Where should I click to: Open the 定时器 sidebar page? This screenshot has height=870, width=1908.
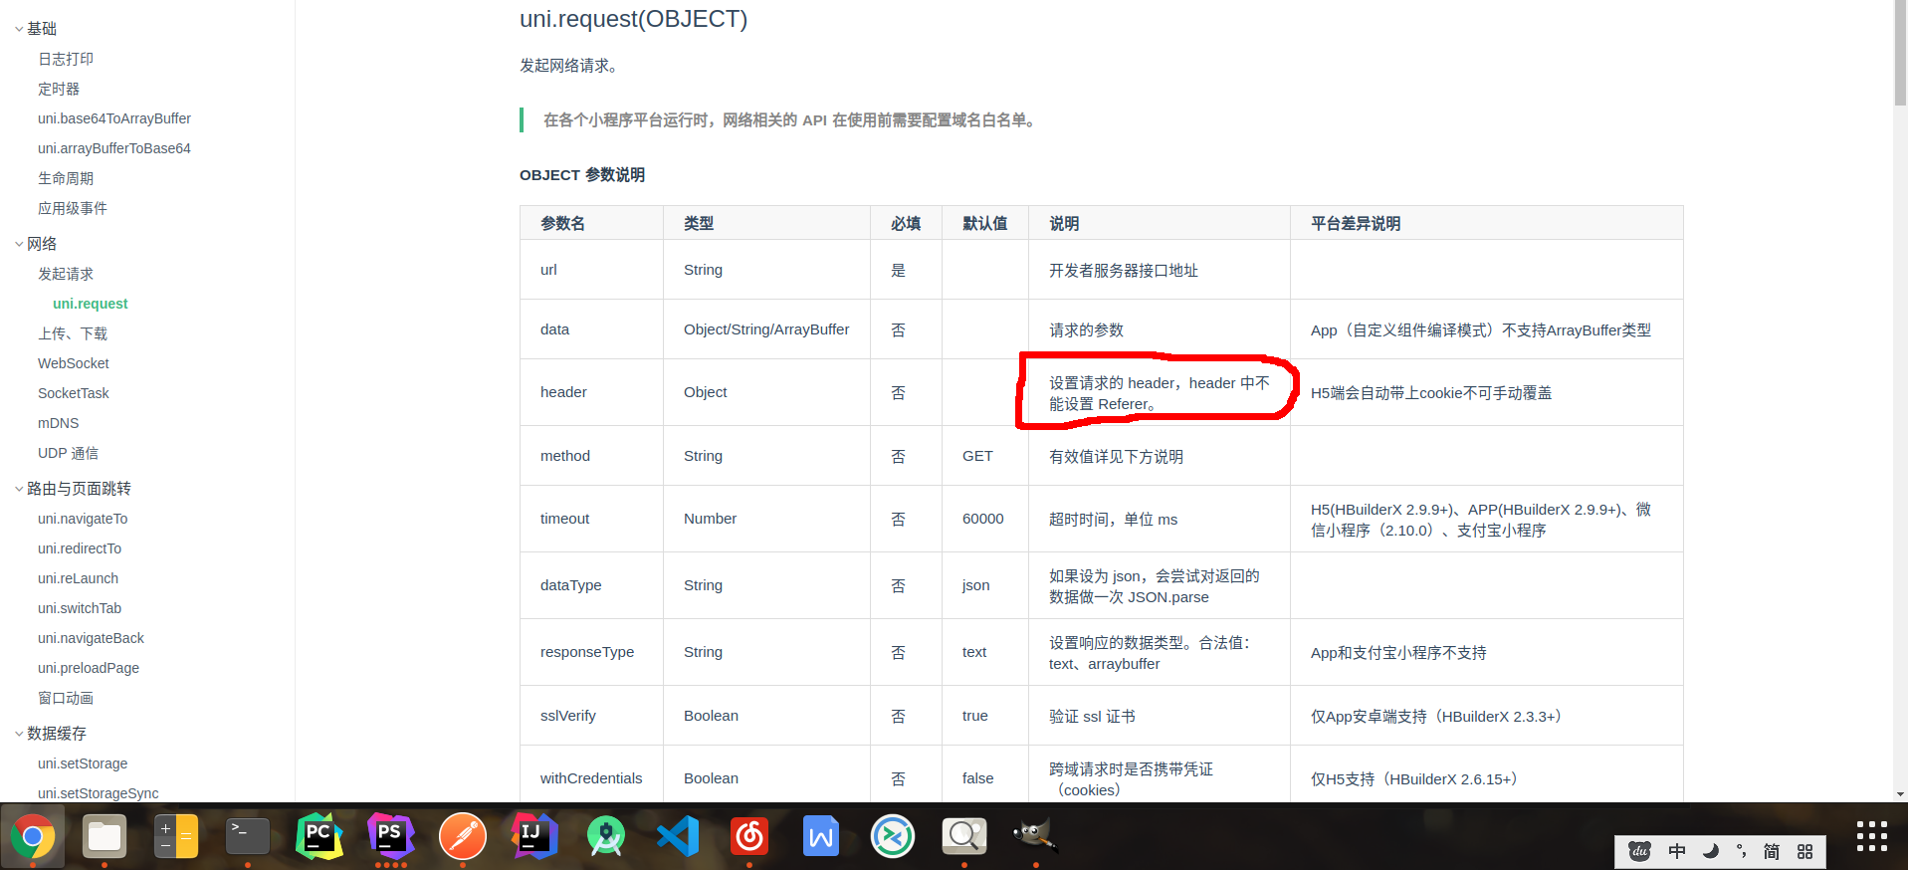click(x=59, y=89)
